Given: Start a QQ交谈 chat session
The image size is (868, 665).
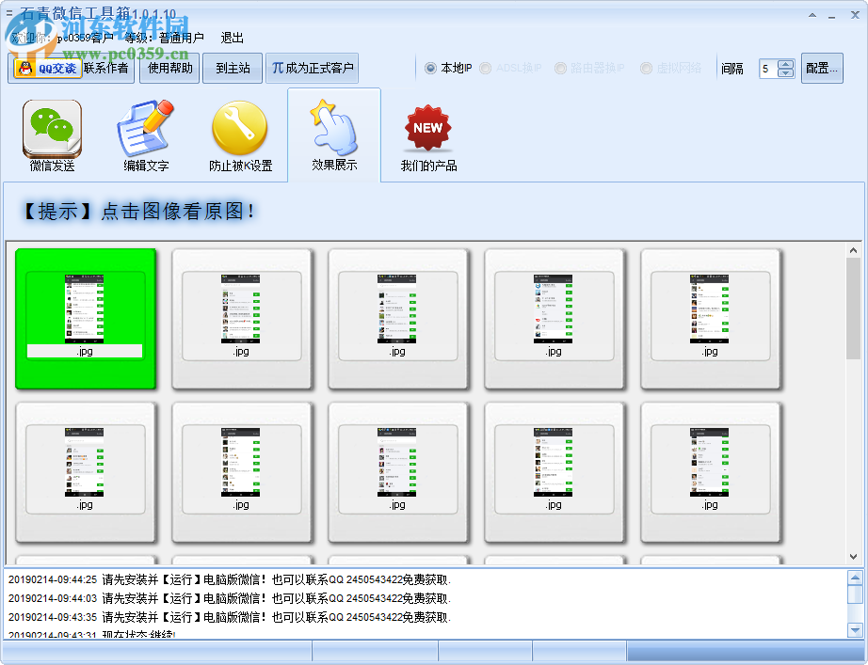Looking at the screenshot, I should (x=56, y=68).
